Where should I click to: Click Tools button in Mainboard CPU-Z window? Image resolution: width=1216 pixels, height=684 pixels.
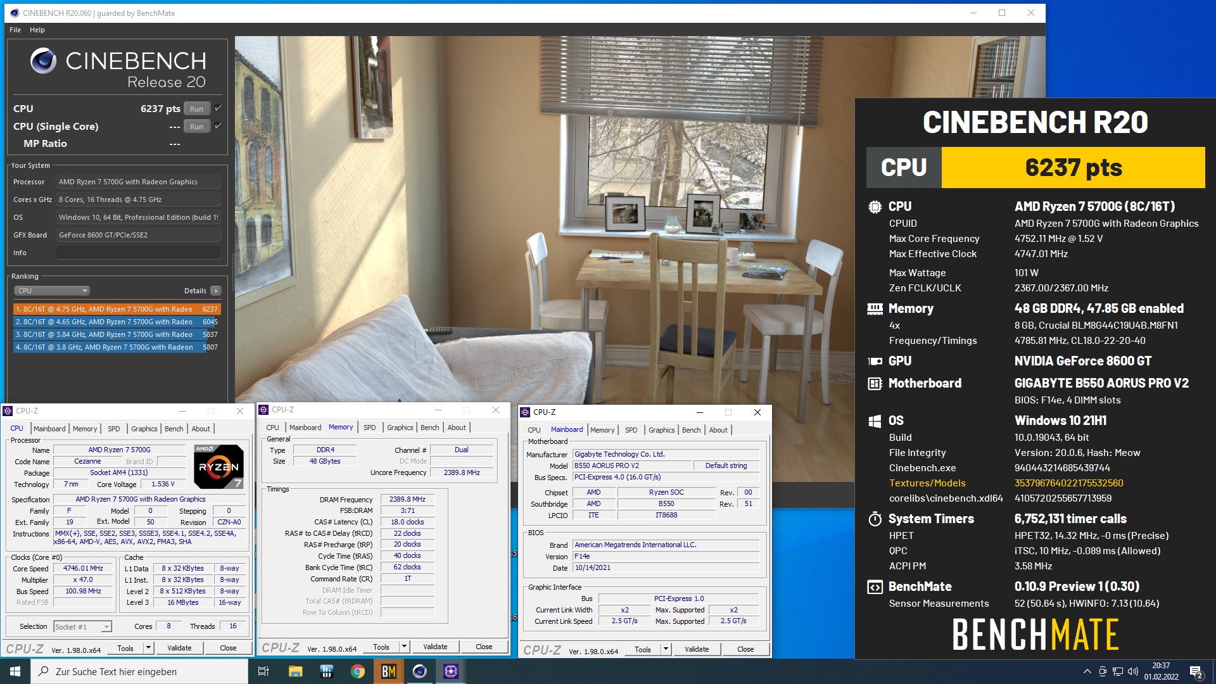coord(642,649)
